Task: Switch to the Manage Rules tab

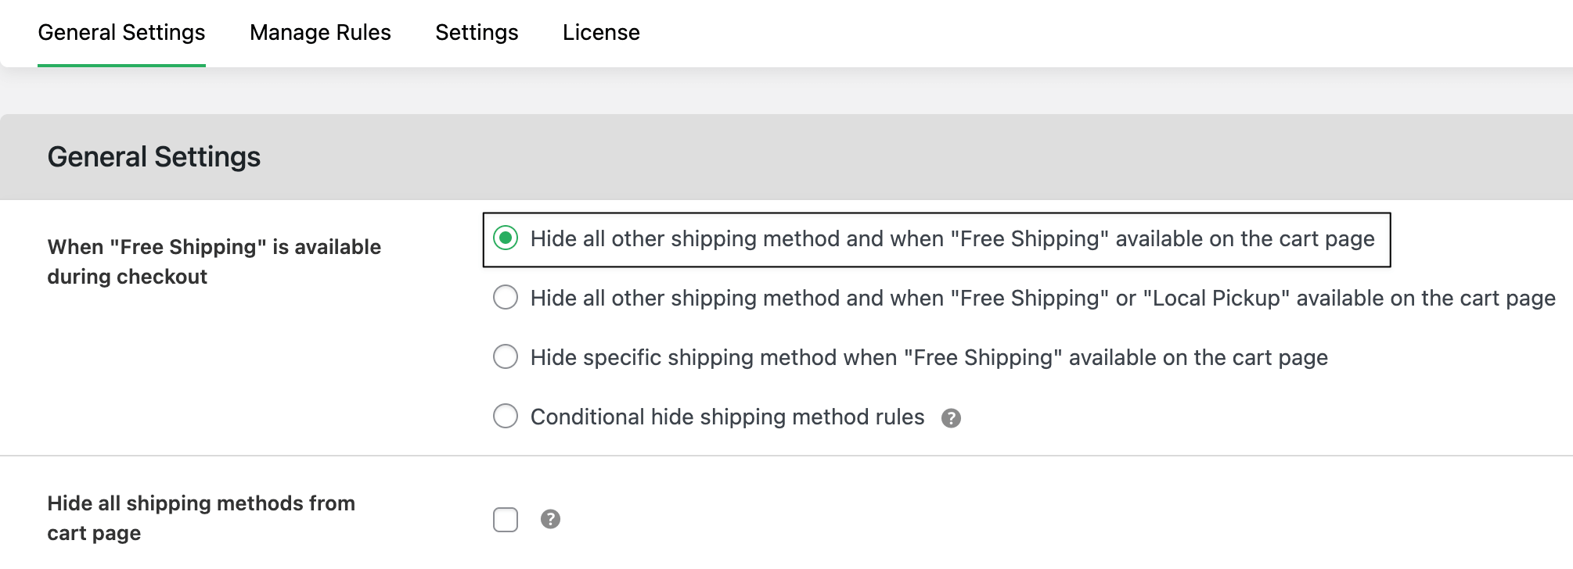Action: (319, 32)
